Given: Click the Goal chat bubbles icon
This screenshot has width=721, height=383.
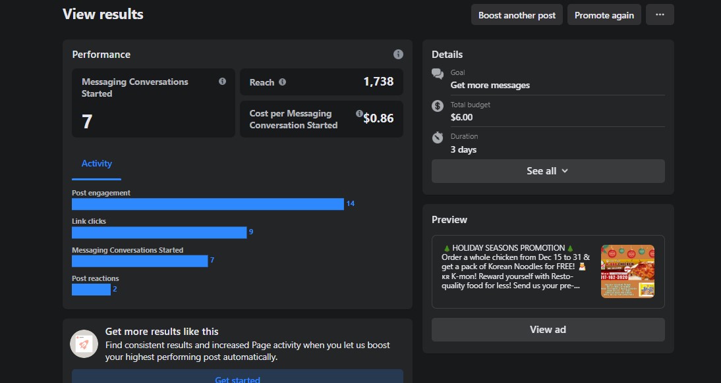Looking at the screenshot, I should click(438, 74).
